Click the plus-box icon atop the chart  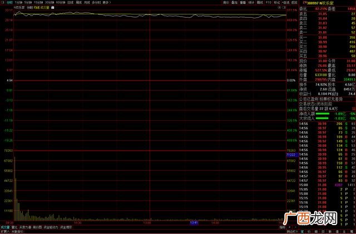[279, 7]
